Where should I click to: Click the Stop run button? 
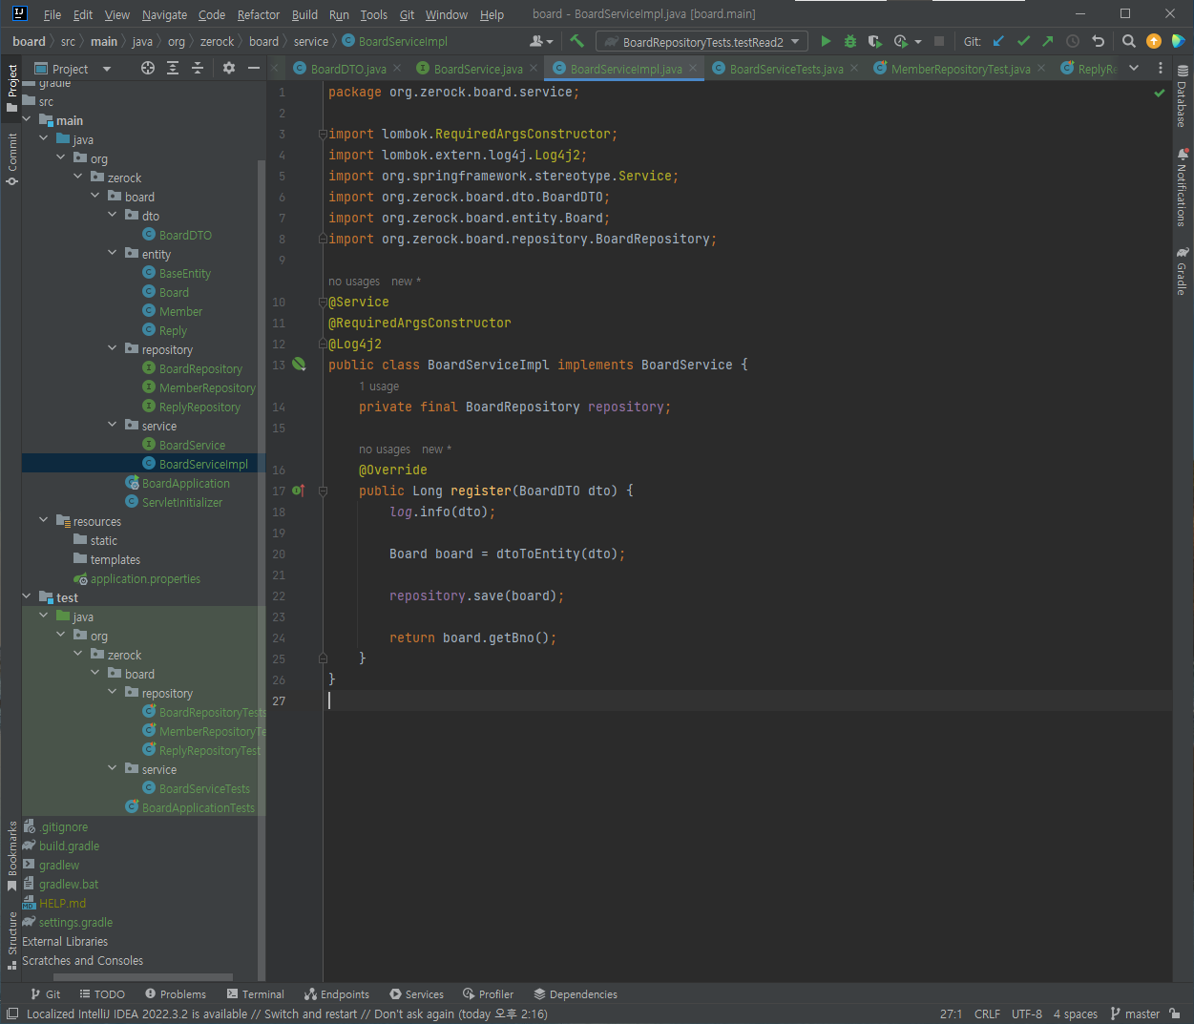coord(939,41)
